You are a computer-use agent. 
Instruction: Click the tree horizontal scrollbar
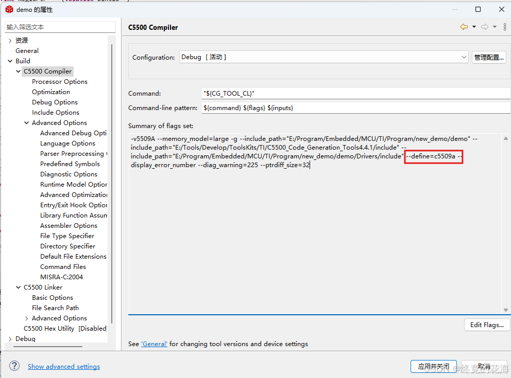click(x=48, y=347)
